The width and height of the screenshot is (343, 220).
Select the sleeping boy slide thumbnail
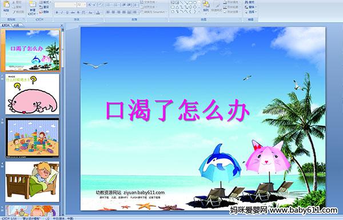(32, 182)
